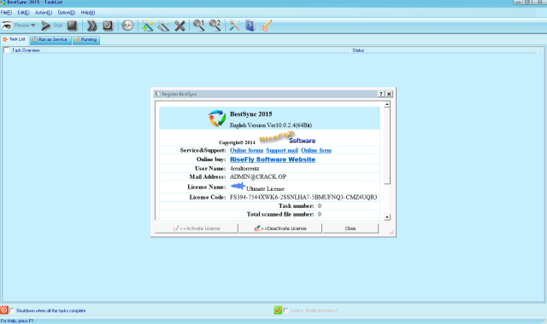
Task: Click the red shutdown power icon
Action: click(4, 310)
